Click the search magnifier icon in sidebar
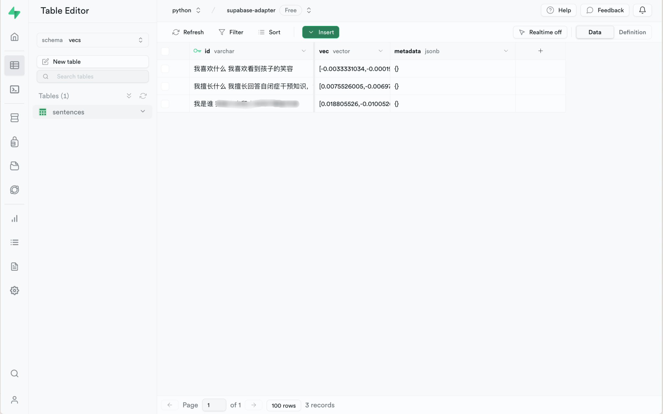 (15, 374)
